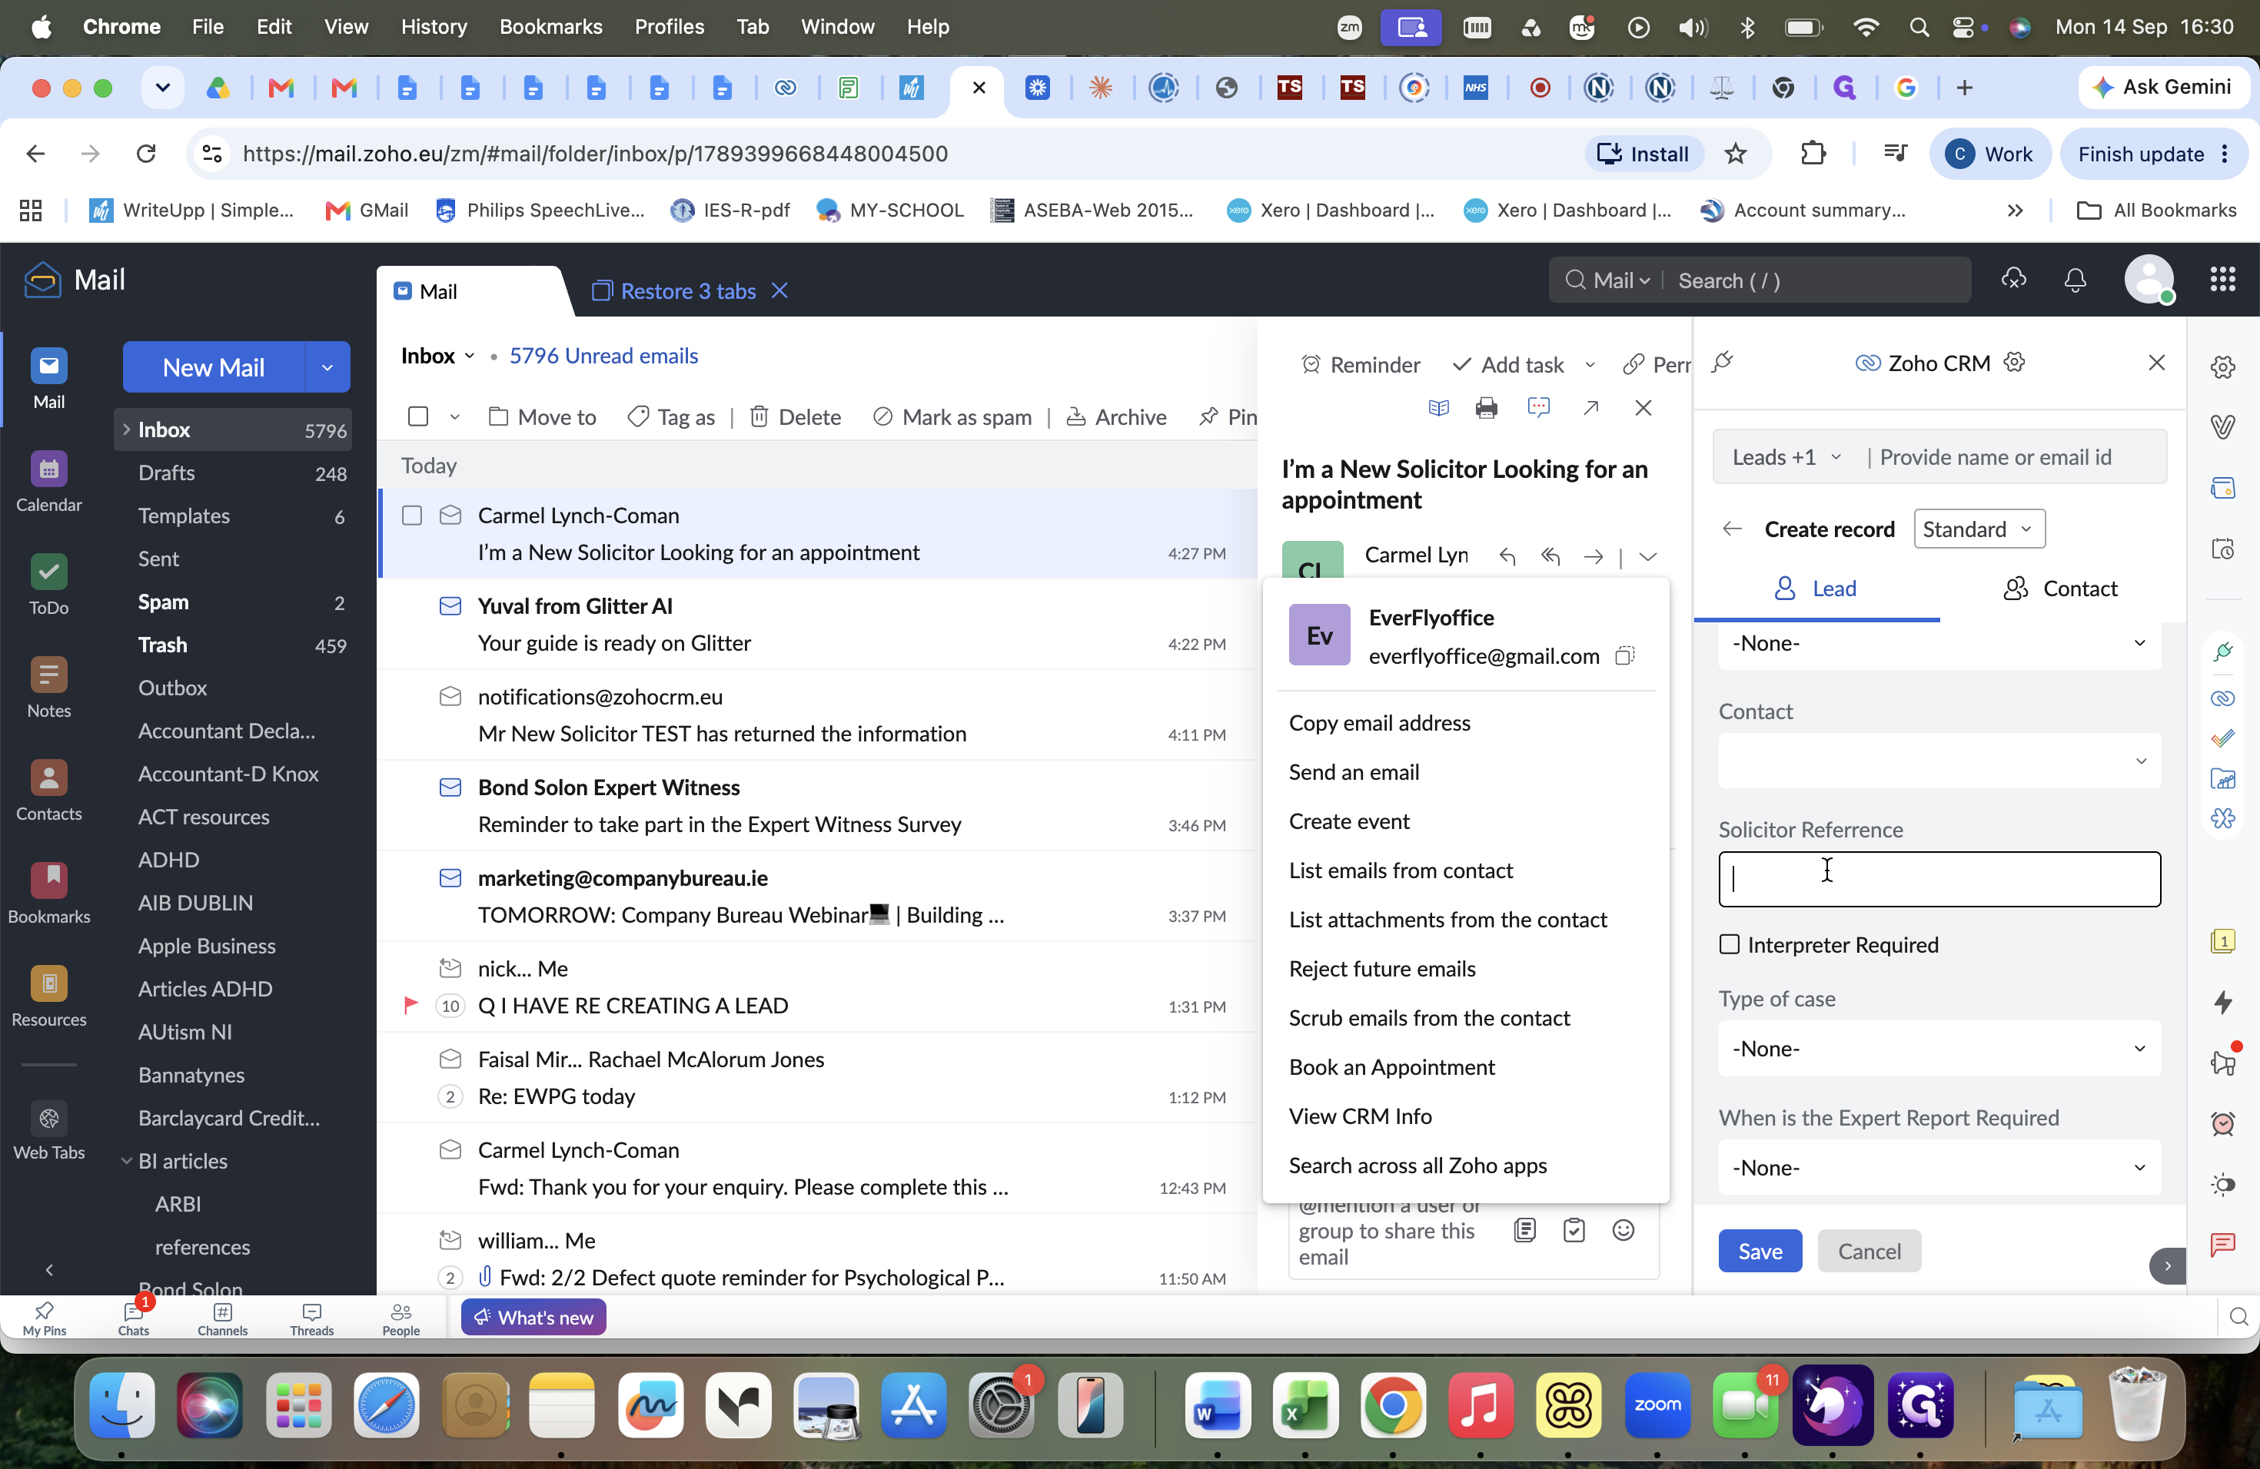This screenshot has height=1469, width=2260.
Task: Print the open email
Action: click(1486, 408)
